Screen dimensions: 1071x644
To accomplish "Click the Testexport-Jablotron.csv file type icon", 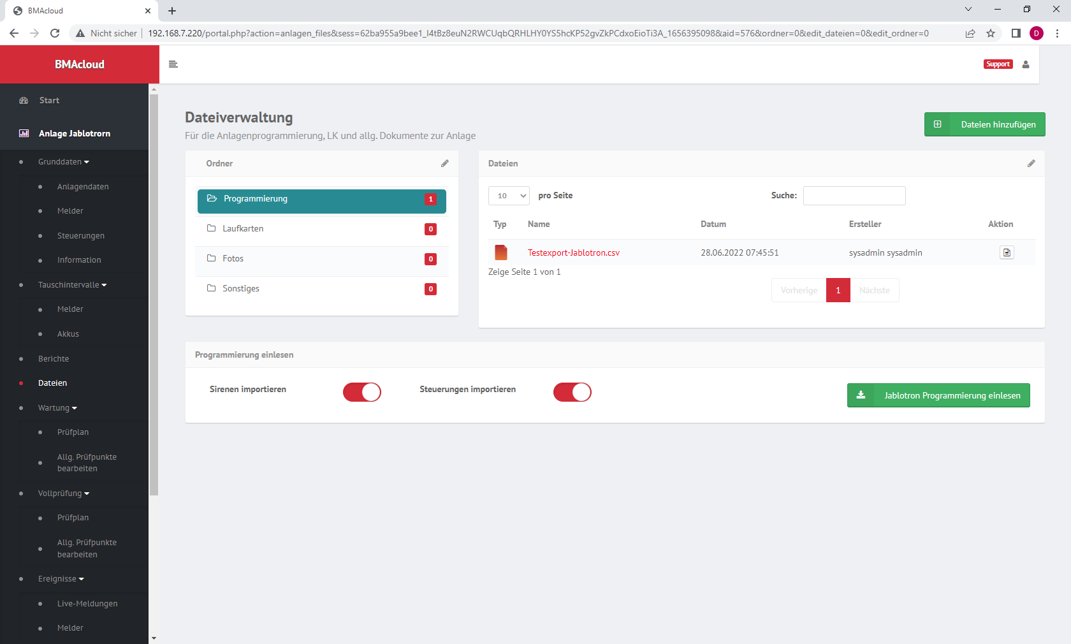I will click(x=501, y=252).
